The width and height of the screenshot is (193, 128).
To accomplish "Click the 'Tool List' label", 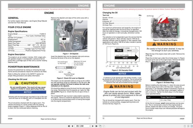I will coord(106,15).
